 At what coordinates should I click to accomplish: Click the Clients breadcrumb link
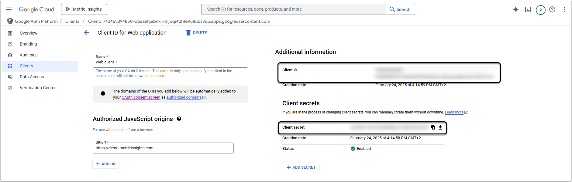click(x=72, y=21)
